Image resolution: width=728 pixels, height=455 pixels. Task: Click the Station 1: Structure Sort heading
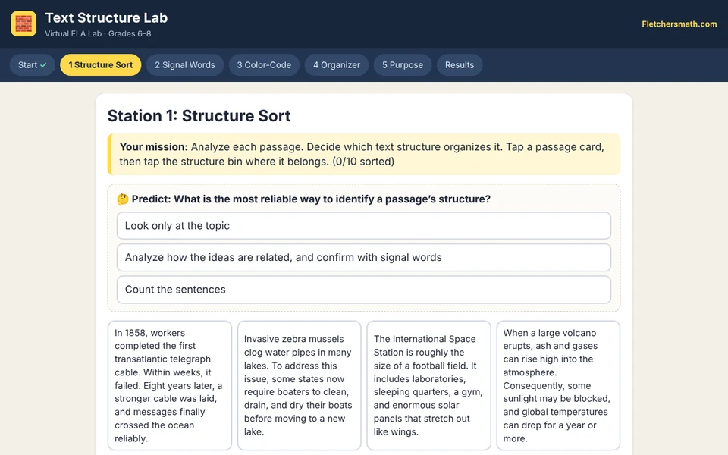point(199,115)
